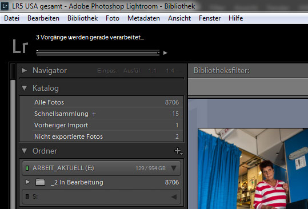Click the S: volume status indicator

27,196
